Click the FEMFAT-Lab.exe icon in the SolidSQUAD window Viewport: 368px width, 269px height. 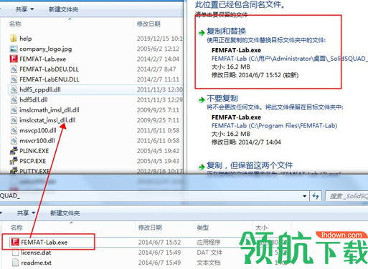(x=15, y=242)
